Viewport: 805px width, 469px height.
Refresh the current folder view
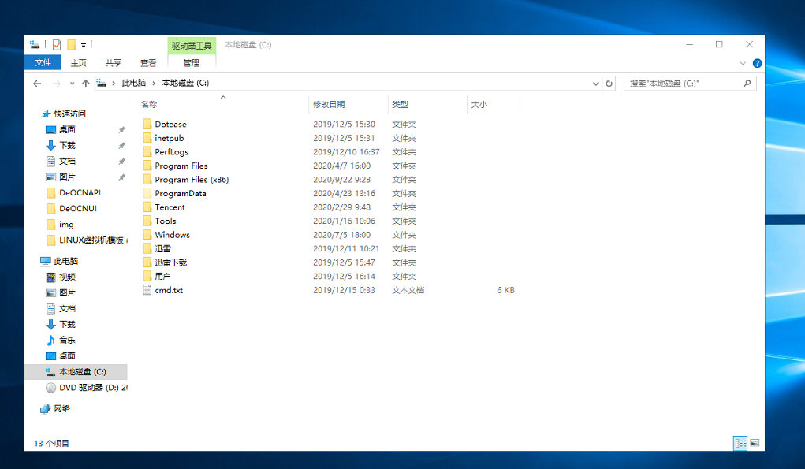609,84
